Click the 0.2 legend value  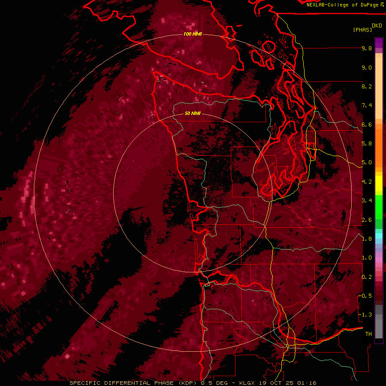click(x=367, y=277)
